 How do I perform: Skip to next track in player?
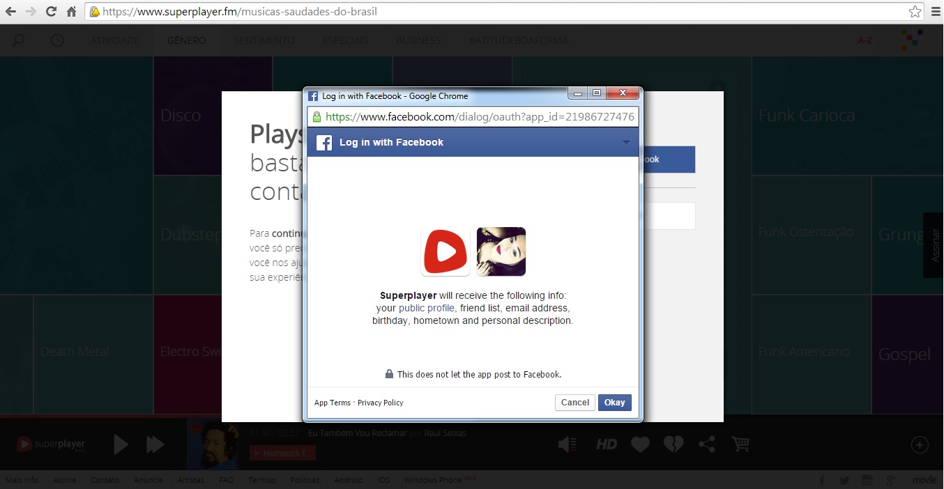(x=155, y=444)
